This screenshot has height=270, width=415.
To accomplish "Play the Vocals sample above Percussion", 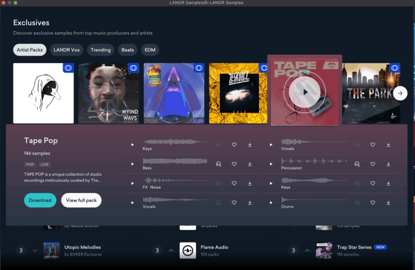I will [271, 145].
